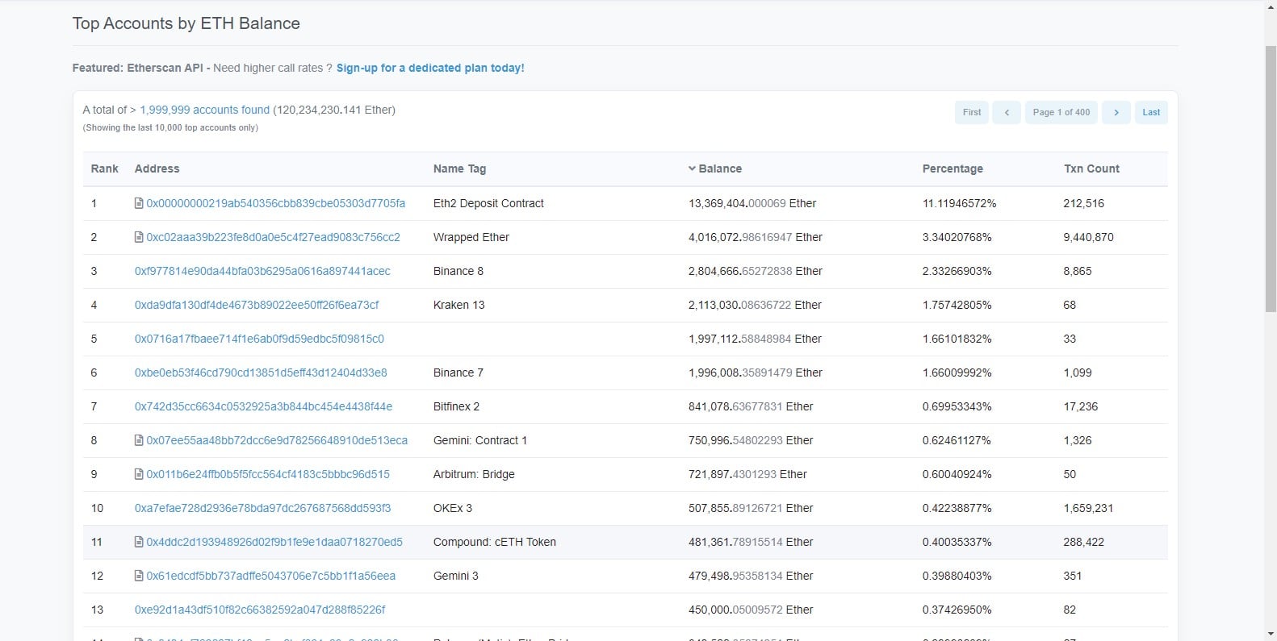The width and height of the screenshot is (1277, 641).
Task: Sort by the Balance column header arrow
Action: 692,169
